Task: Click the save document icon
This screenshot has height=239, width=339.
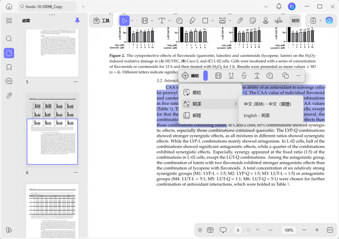Action: (x=313, y=21)
